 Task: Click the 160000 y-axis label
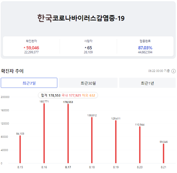pyautogui.click(x=5, y=110)
